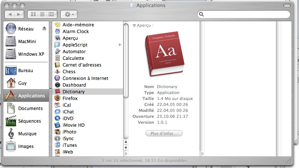Click the Automator robot icon
The image size is (299, 168).
[x=57, y=52]
